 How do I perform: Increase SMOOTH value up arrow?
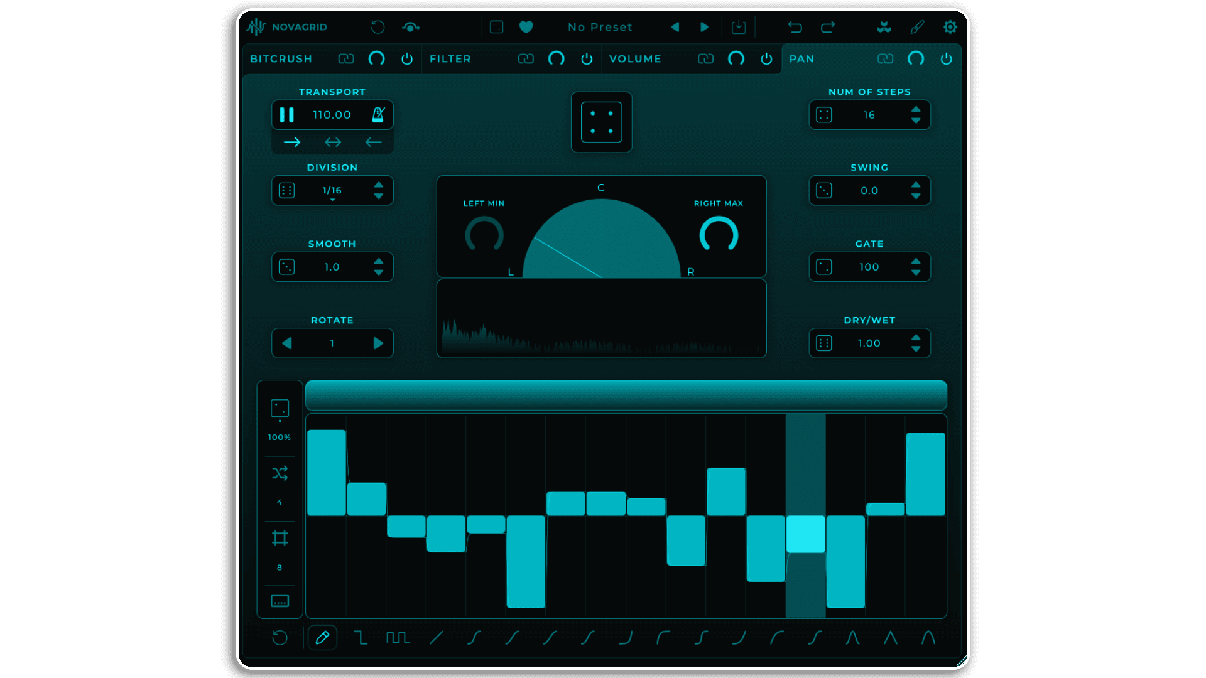[378, 261]
